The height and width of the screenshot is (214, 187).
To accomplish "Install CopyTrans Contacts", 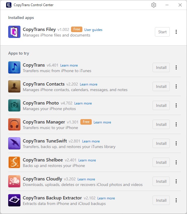I will coord(161,86).
